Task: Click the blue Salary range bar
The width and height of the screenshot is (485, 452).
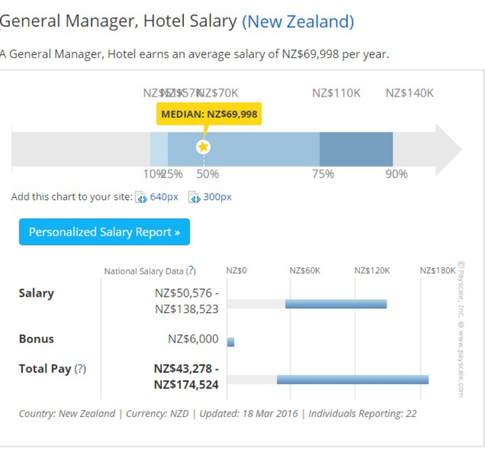Action: [x=336, y=304]
